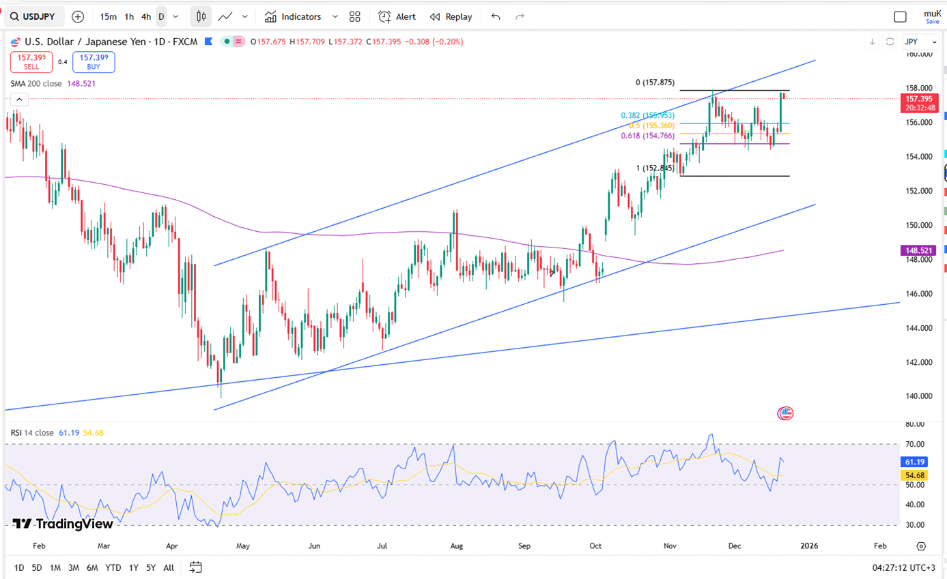Open time axis settings gear icon
This screenshot has width=947, height=579.
coord(921,546)
